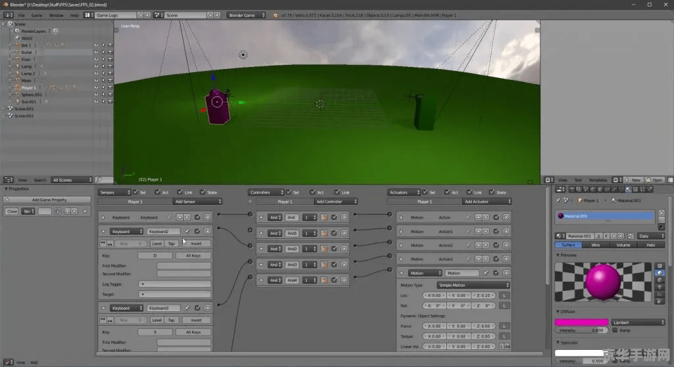674x367 pixels.
Task: Add a new material slot with plus icon
Action: coord(661,213)
